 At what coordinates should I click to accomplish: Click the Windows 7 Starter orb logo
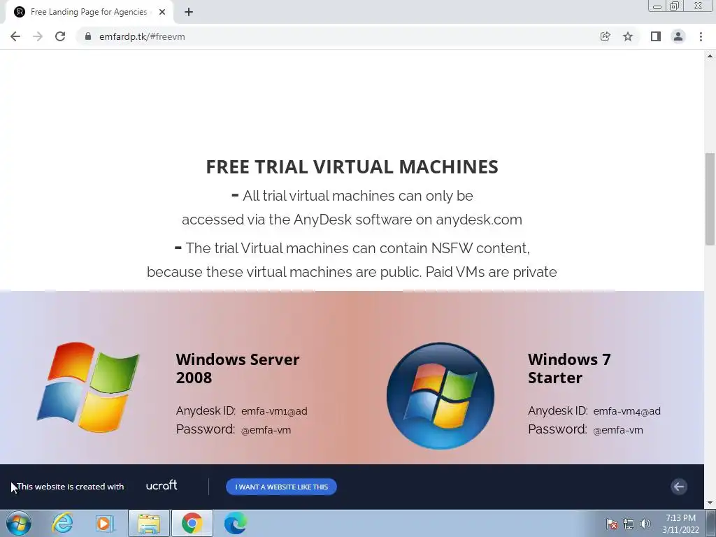point(441,396)
